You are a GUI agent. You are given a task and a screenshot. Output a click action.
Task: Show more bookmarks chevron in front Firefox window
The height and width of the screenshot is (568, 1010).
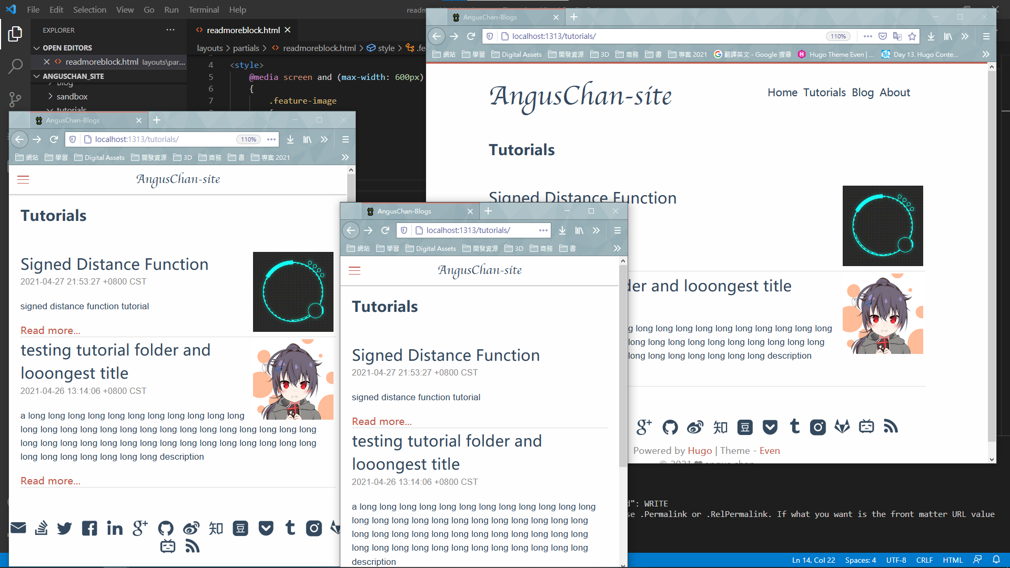[617, 248]
